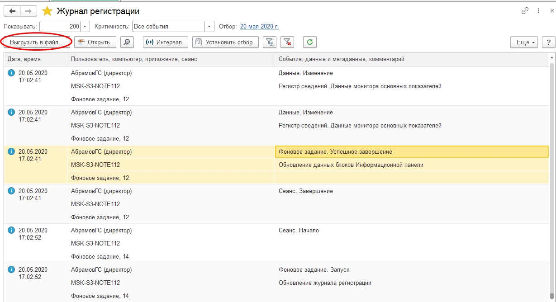
Task: Refresh the log with green arrow icon
Action: coord(310,42)
